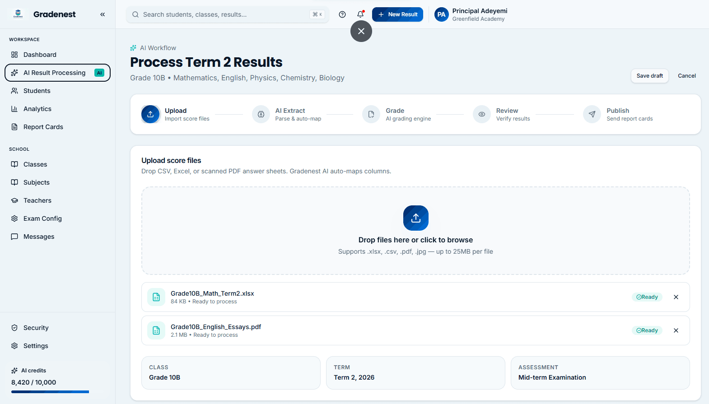Click the Grade10B_English_Essays.pdf file icon
This screenshot has width=709, height=404.
click(156, 330)
